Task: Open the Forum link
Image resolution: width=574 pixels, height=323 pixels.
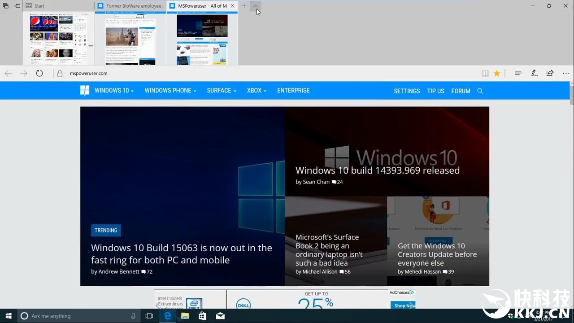Action: click(461, 91)
